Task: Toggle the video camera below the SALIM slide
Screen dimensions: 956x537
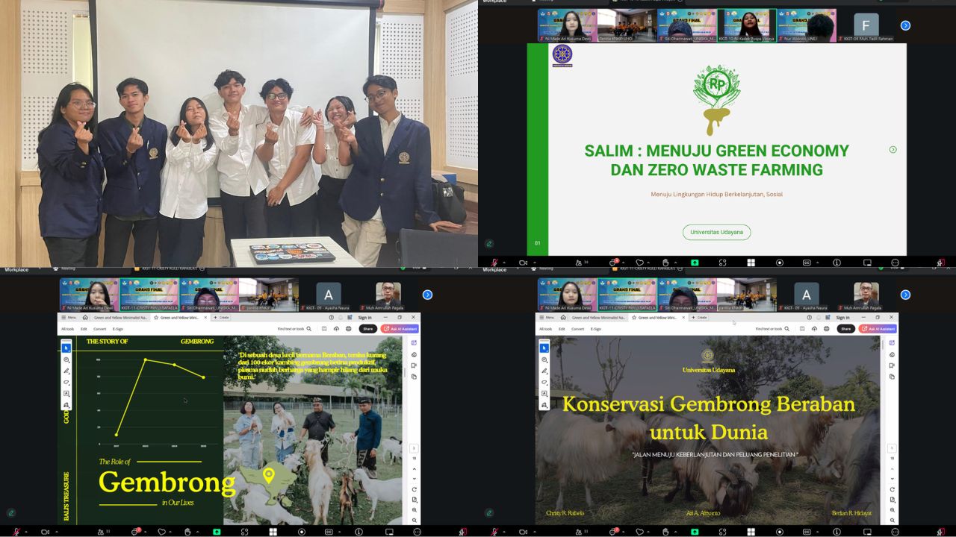Action: (523, 263)
